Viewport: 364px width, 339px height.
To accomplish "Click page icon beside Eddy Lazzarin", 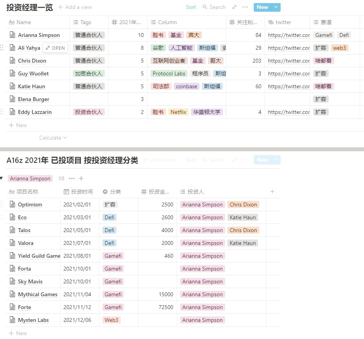I will (12, 112).
